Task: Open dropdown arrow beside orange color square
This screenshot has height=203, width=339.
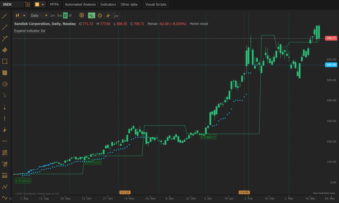Action: 43,4
